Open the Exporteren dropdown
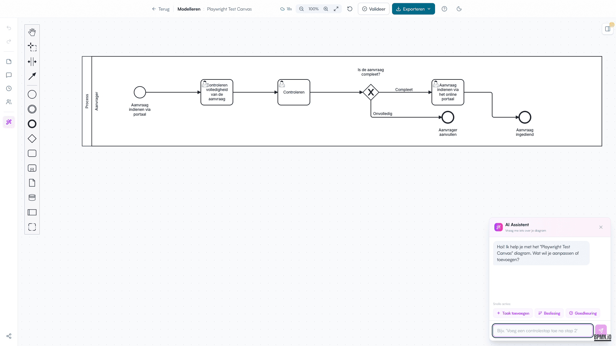616x346 pixels. coord(413,9)
